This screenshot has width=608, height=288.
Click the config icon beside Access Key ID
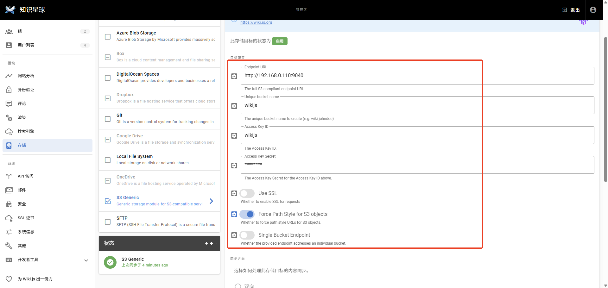[234, 136]
